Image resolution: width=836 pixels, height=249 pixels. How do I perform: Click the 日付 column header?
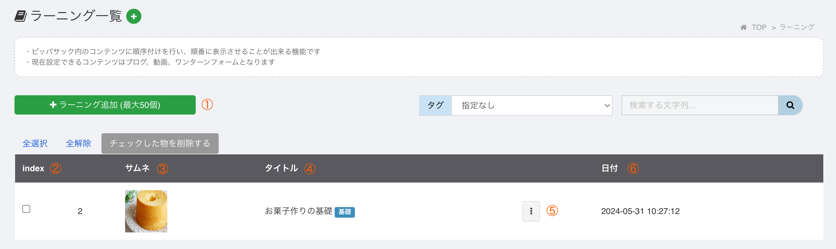pos(609,169)
